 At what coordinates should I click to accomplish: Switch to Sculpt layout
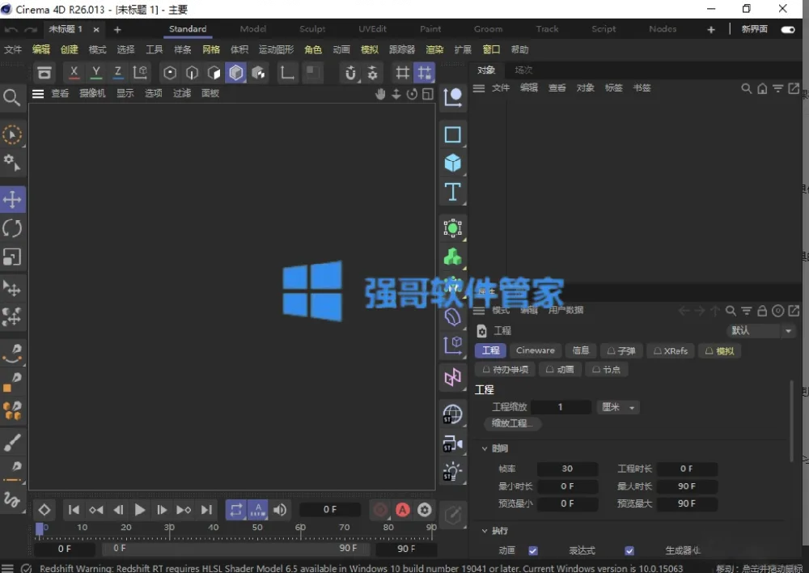[x=312, y=29]
